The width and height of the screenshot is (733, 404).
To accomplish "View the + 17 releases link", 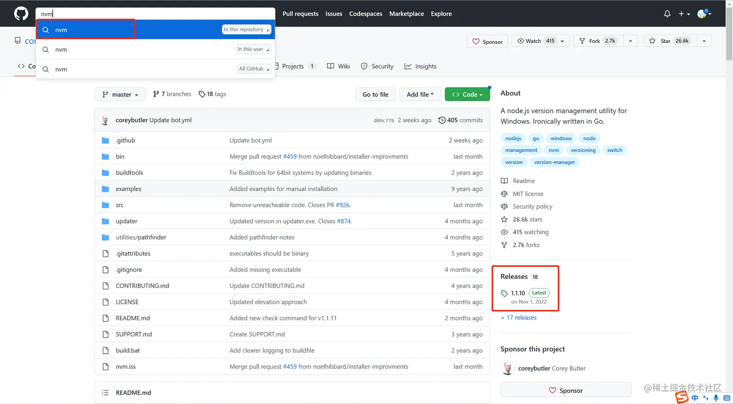I will click(519, 318).
